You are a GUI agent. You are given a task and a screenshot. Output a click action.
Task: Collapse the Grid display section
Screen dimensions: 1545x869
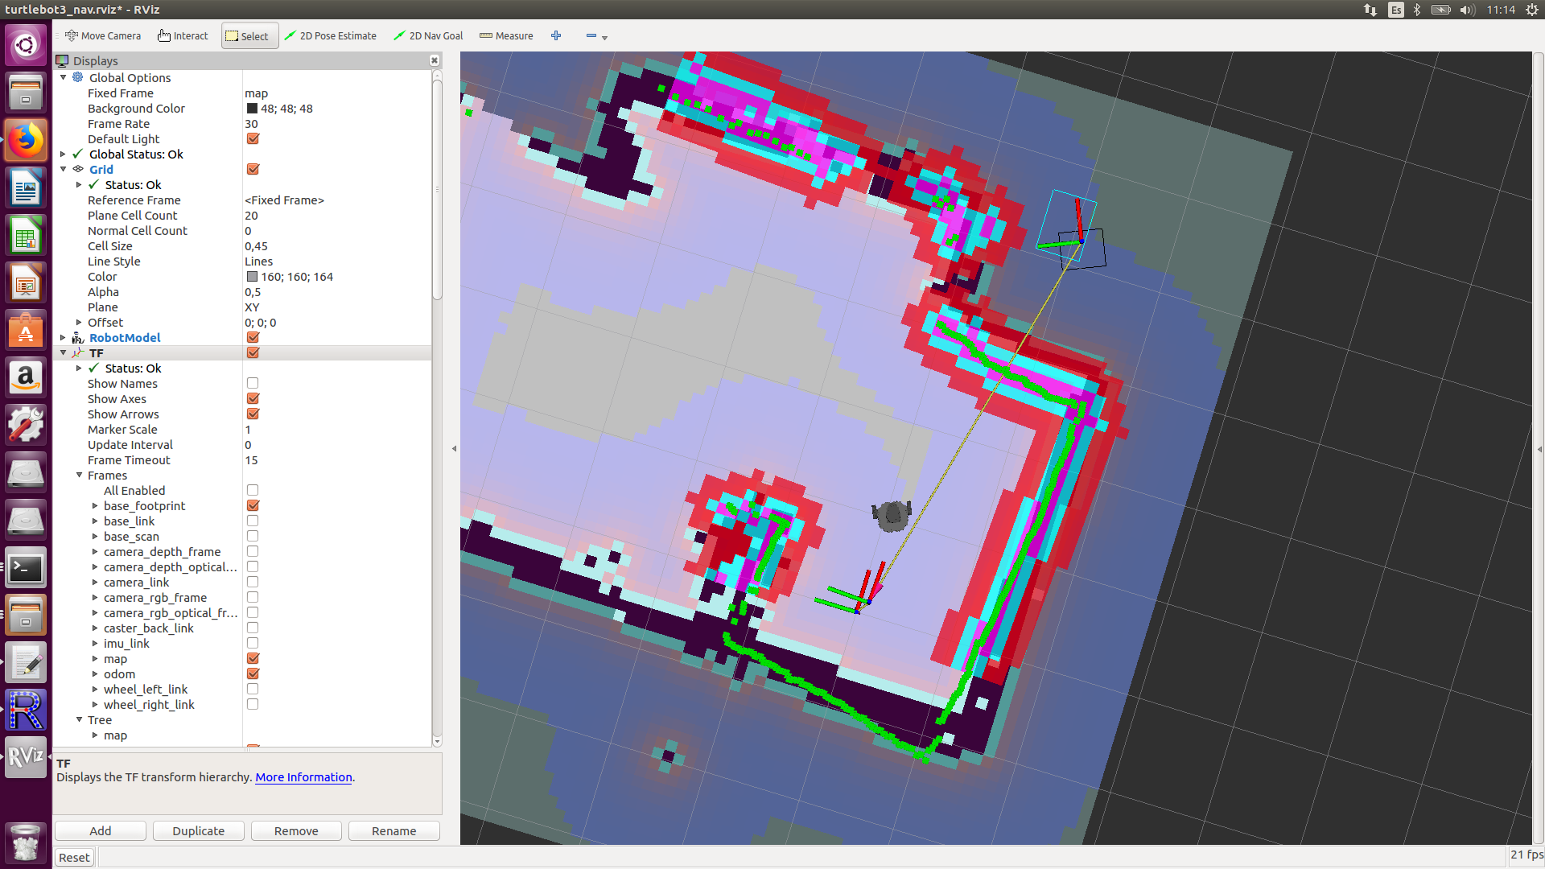click(64, 170)
